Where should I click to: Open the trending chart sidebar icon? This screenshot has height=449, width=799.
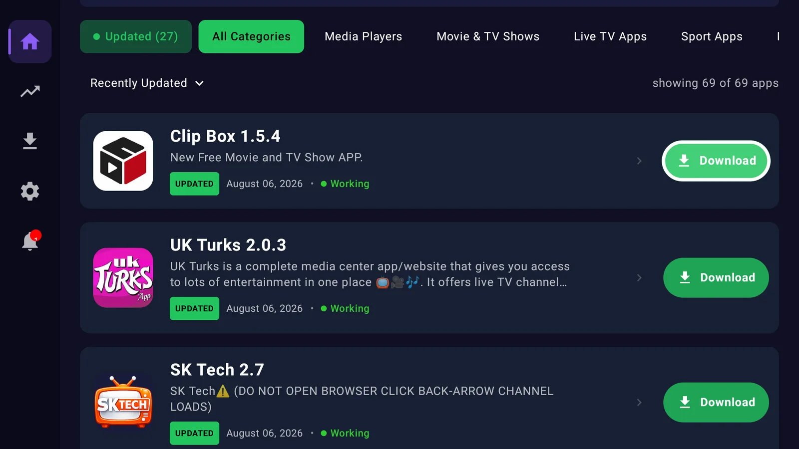[30, 91]
